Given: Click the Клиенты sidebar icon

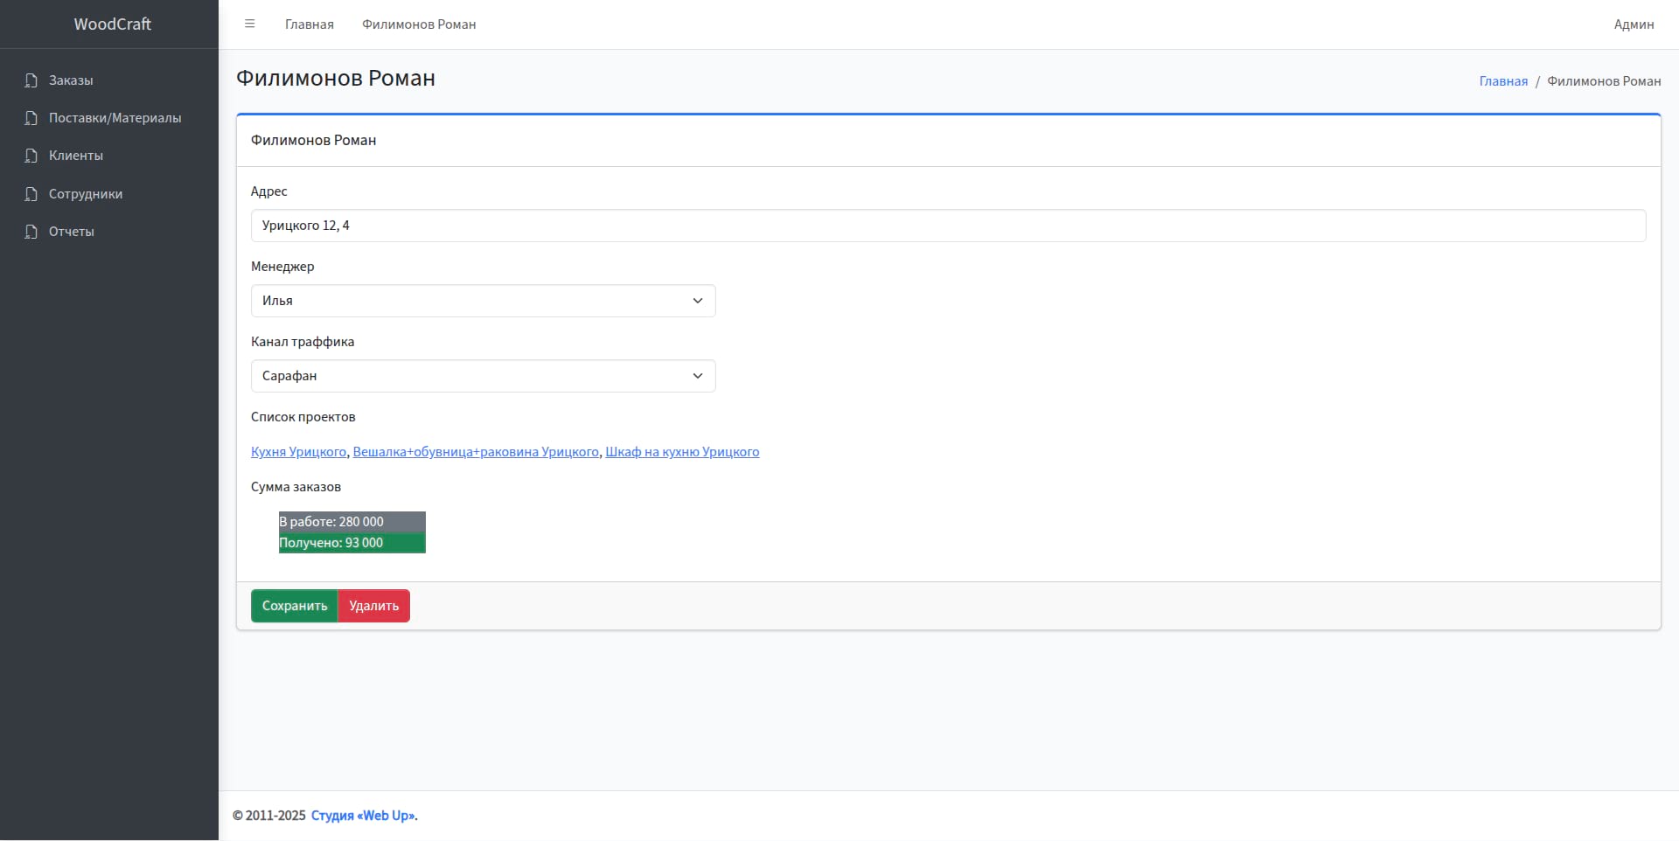Looking at the screenshot, I should pyautogui.click(x=31, y=156).
